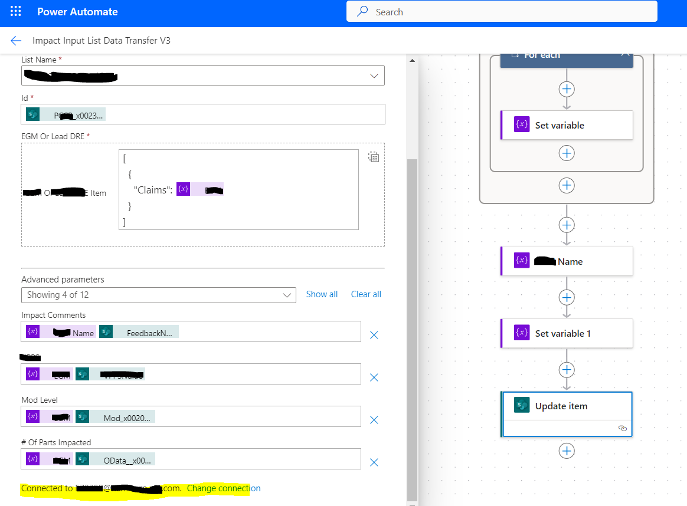Add an action after the For each loop
The width and height of the screenshot is (687, 506).
click(567, 186)
